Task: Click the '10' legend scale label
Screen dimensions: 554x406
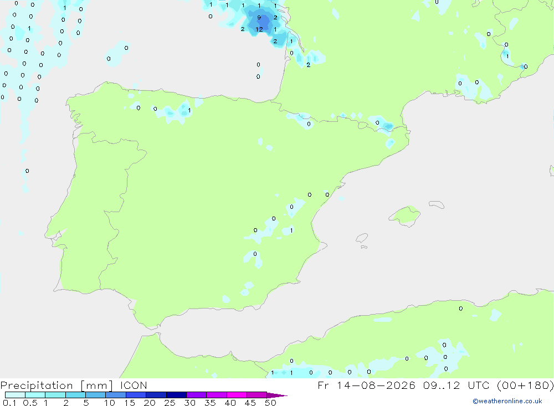Action: pos(110,403)
